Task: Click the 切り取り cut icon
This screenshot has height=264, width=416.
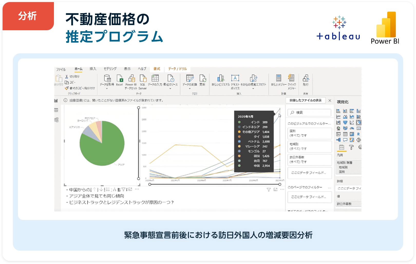Action: pyautogui.click(x=67, y=77)
